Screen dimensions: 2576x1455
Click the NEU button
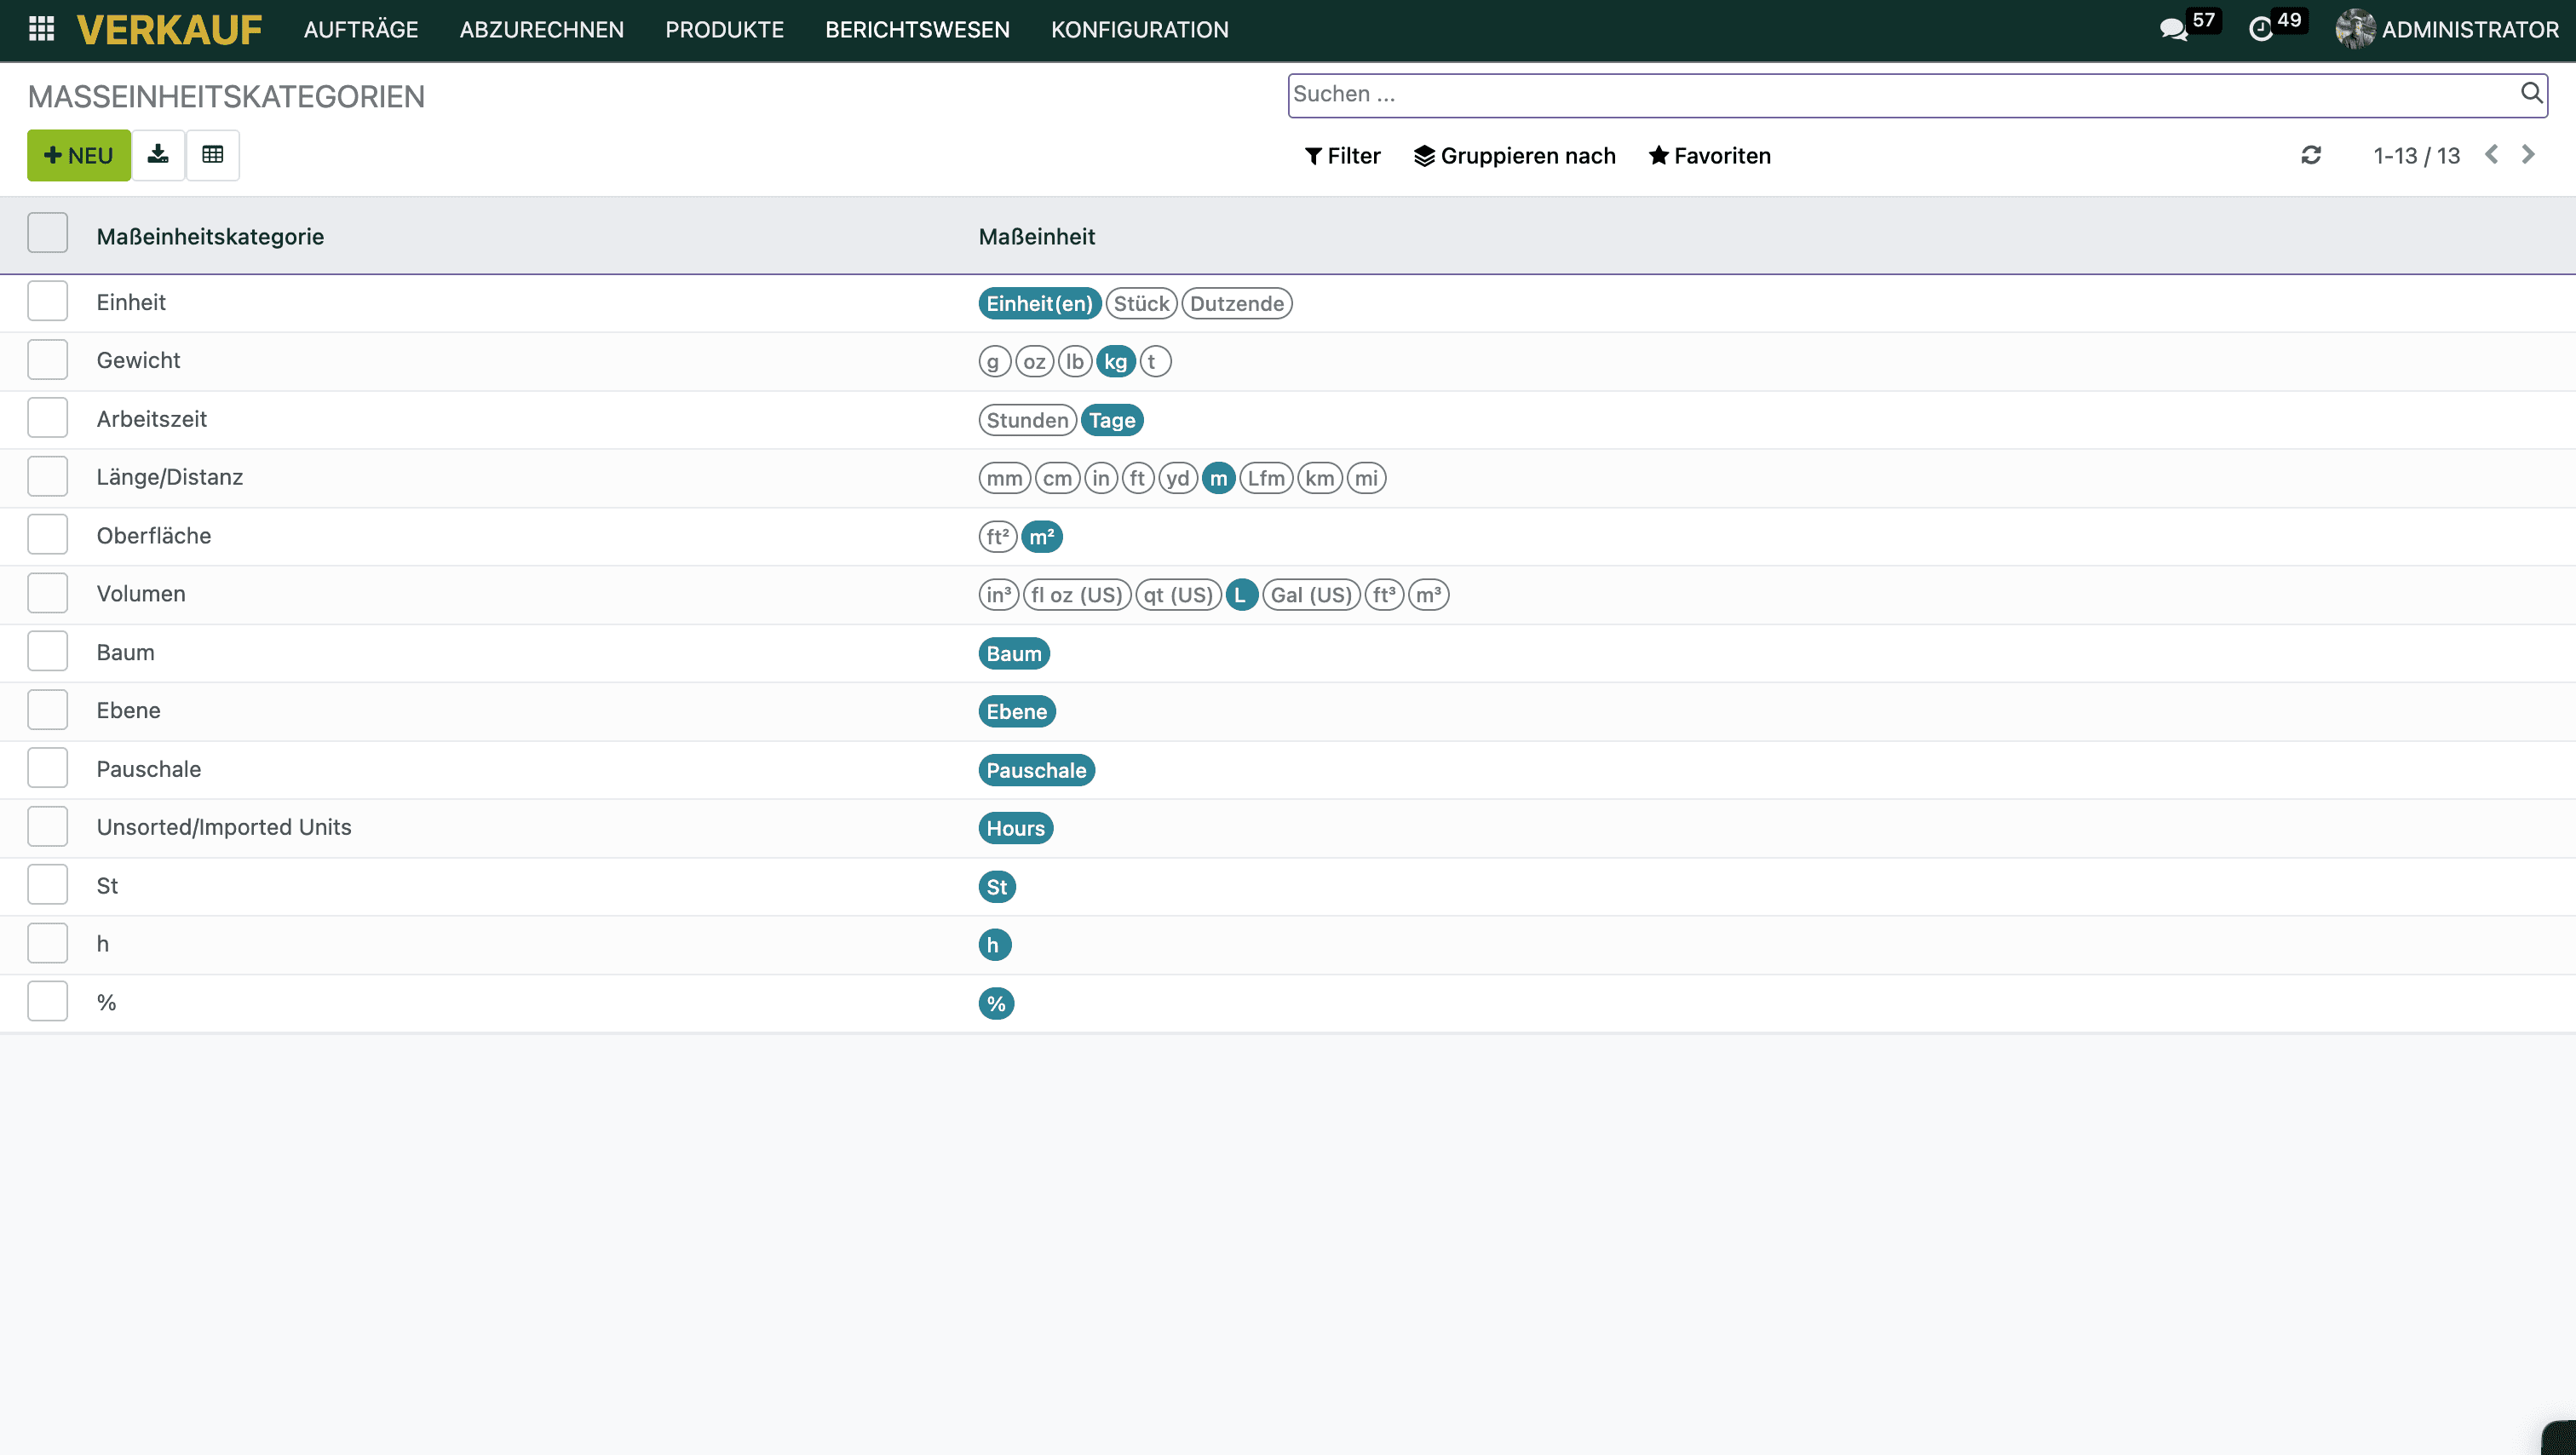tap(79, 156)
